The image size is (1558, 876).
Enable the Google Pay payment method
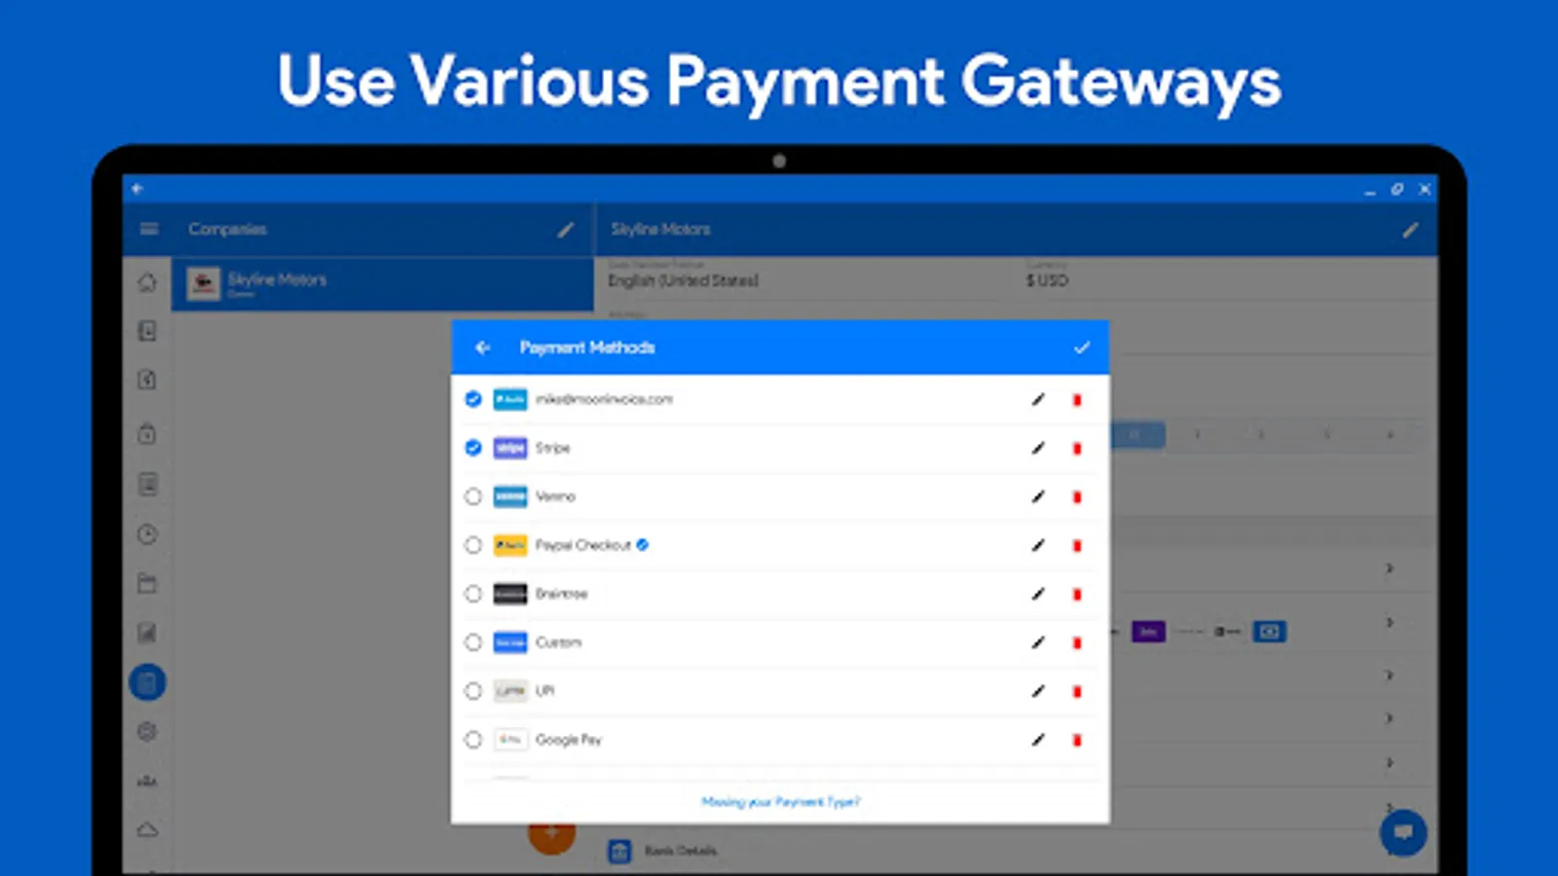tap(473, 740)
